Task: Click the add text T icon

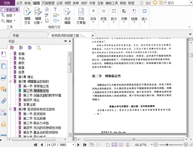Action: (x=55, y=10)
